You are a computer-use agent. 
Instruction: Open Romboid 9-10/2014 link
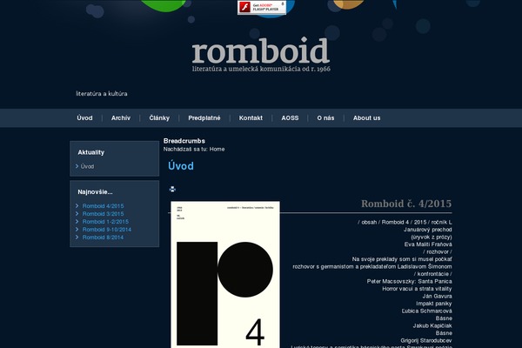107,230
